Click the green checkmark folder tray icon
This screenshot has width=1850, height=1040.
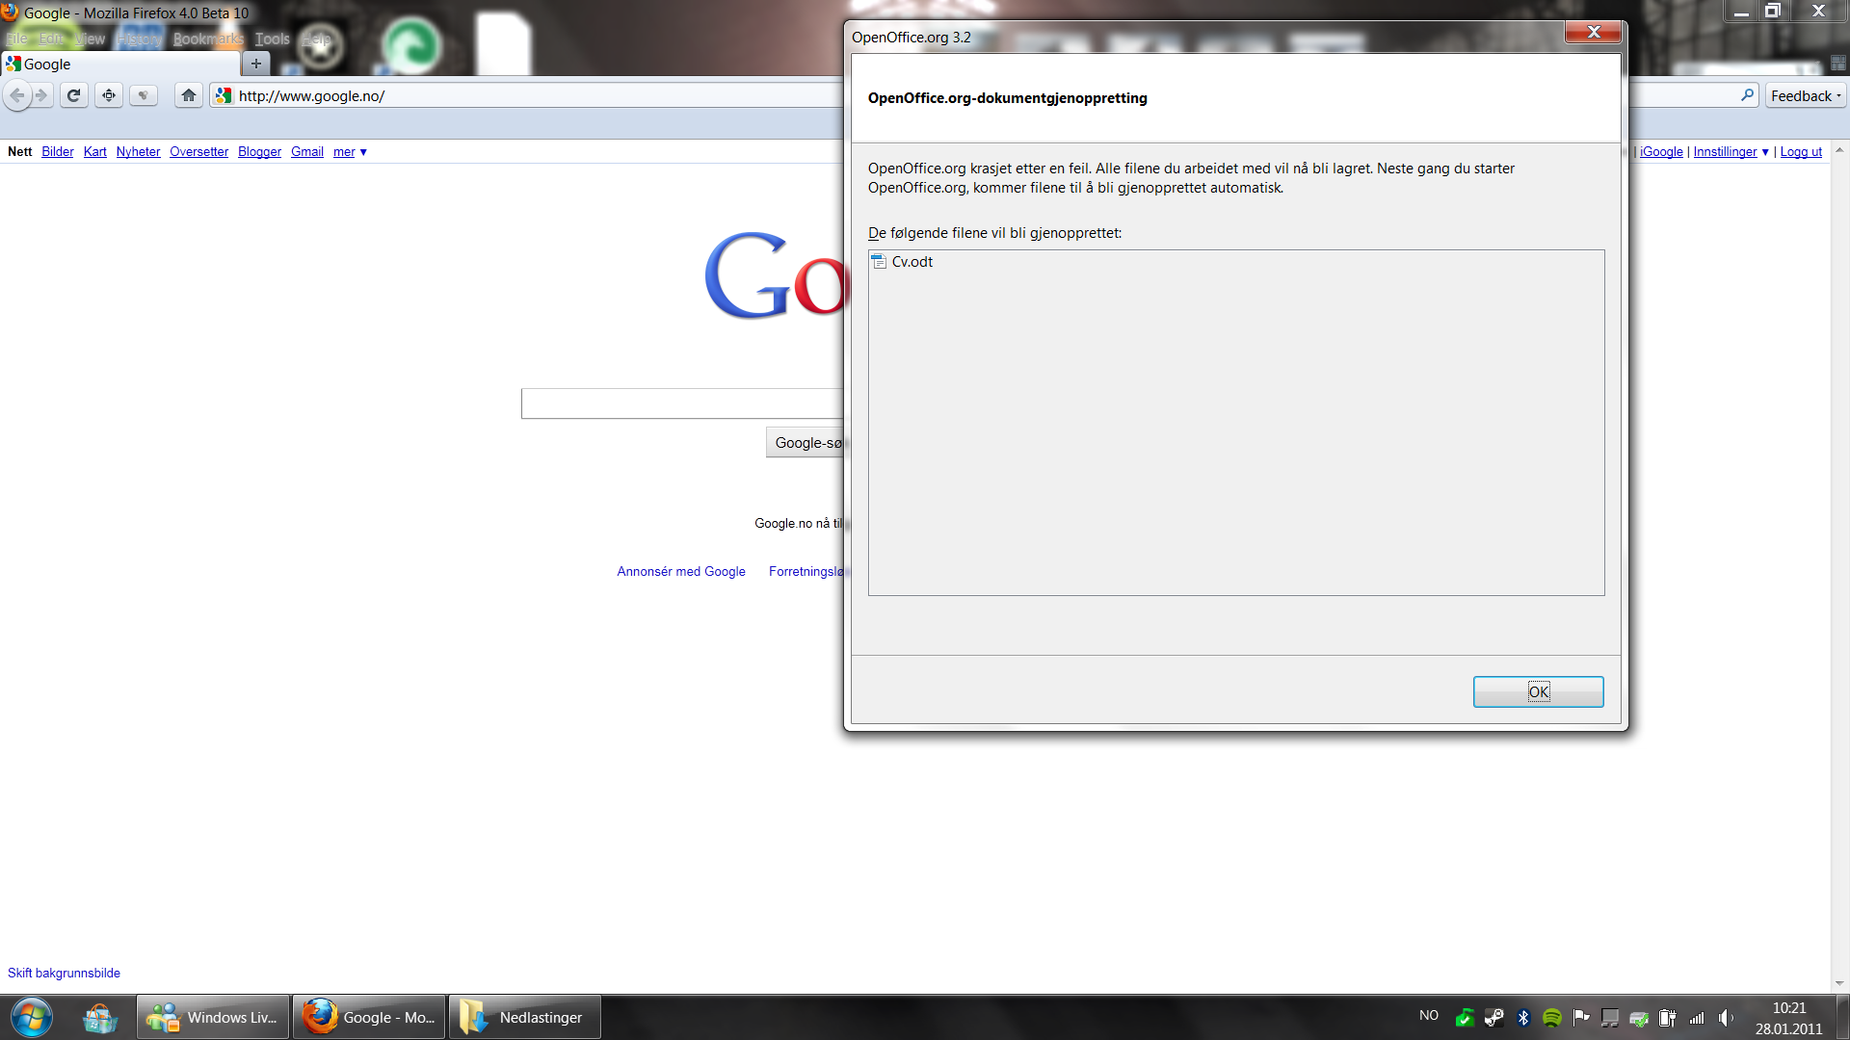pyautogui.click(x=1465, y=1017)
